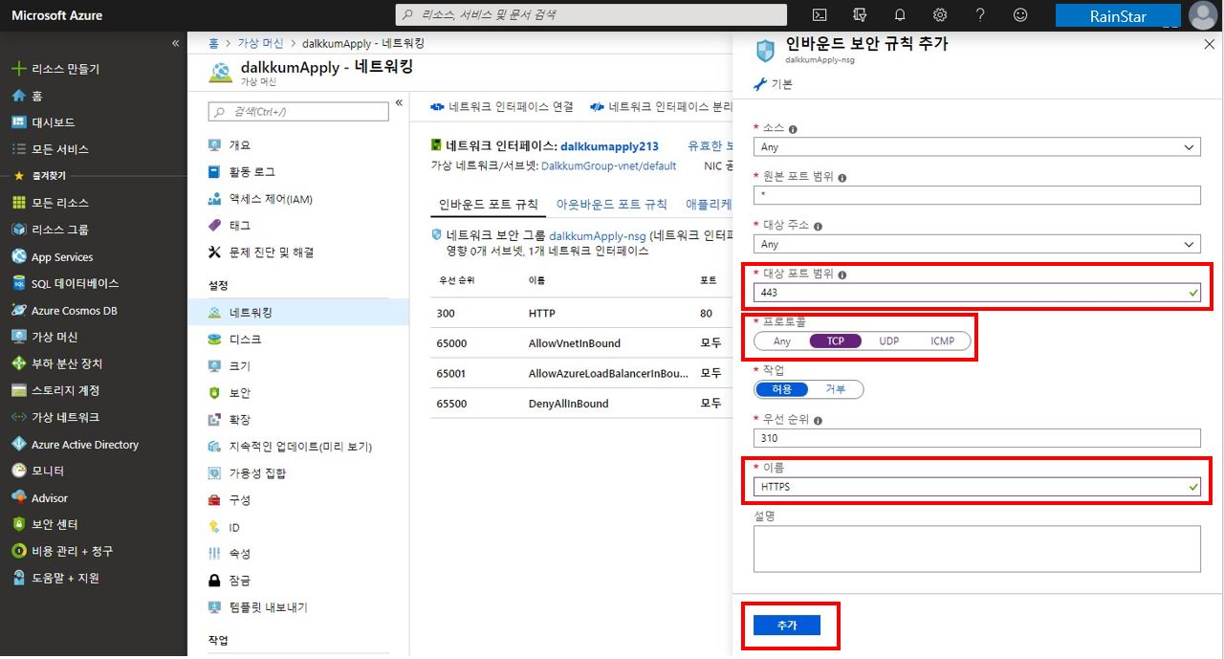Open portal settings gear
This screenshot has height=659, width=1224.
(940, 15)
